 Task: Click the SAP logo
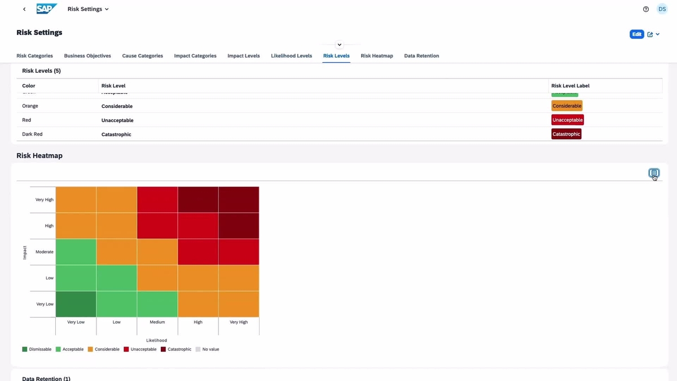(x=46, y=8)
